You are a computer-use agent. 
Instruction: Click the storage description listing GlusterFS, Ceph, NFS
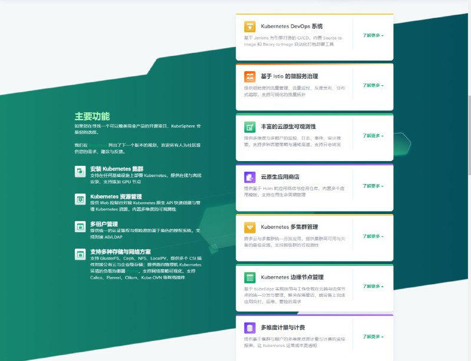[145, 268]
